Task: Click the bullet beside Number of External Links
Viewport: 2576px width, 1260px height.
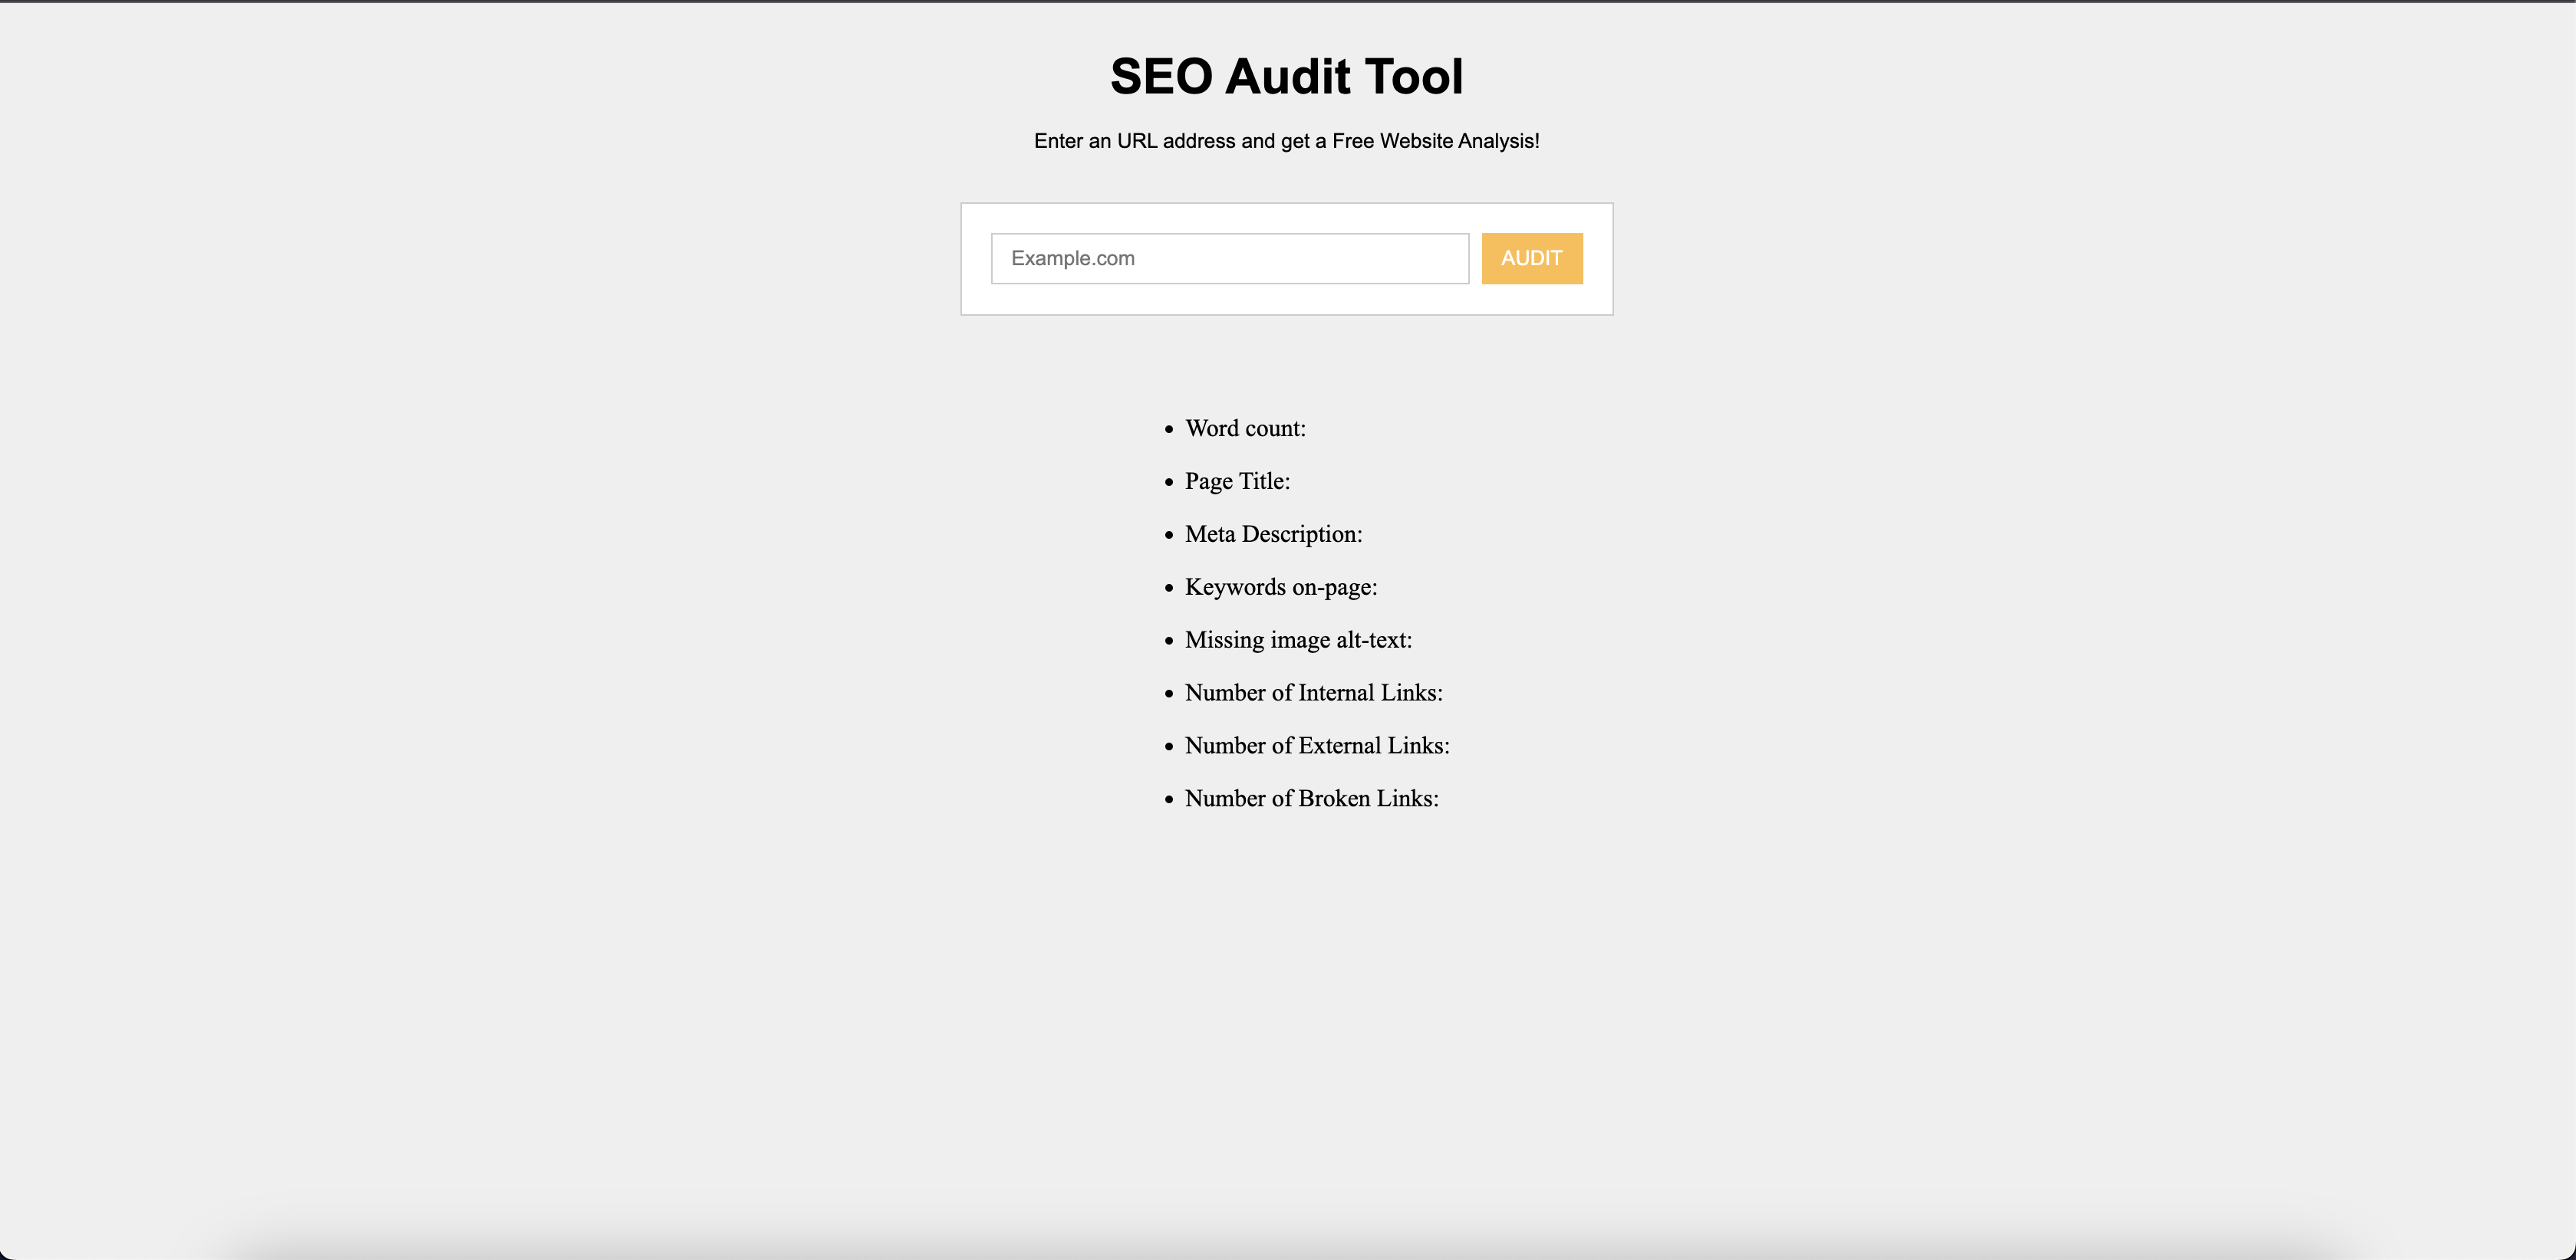Action: point(1169,747)
